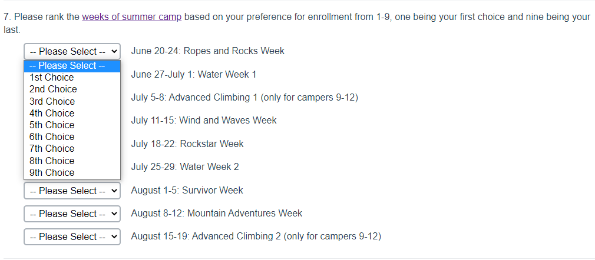
Task: Select the highlighted Please Select option
Action: tap(72, 66)
